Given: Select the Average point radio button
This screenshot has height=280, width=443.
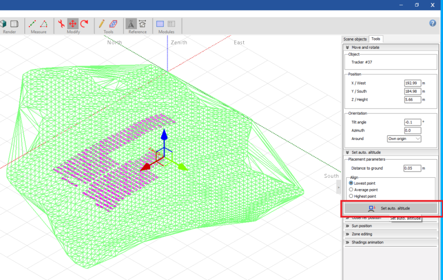Looking at the screenshot, I should pos(351,190).
